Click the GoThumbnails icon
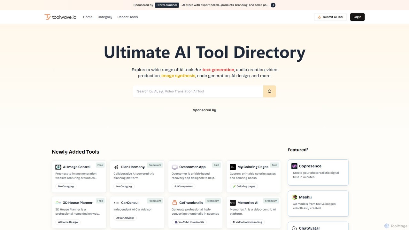The image size is (409, 230). tap(174, 203)
